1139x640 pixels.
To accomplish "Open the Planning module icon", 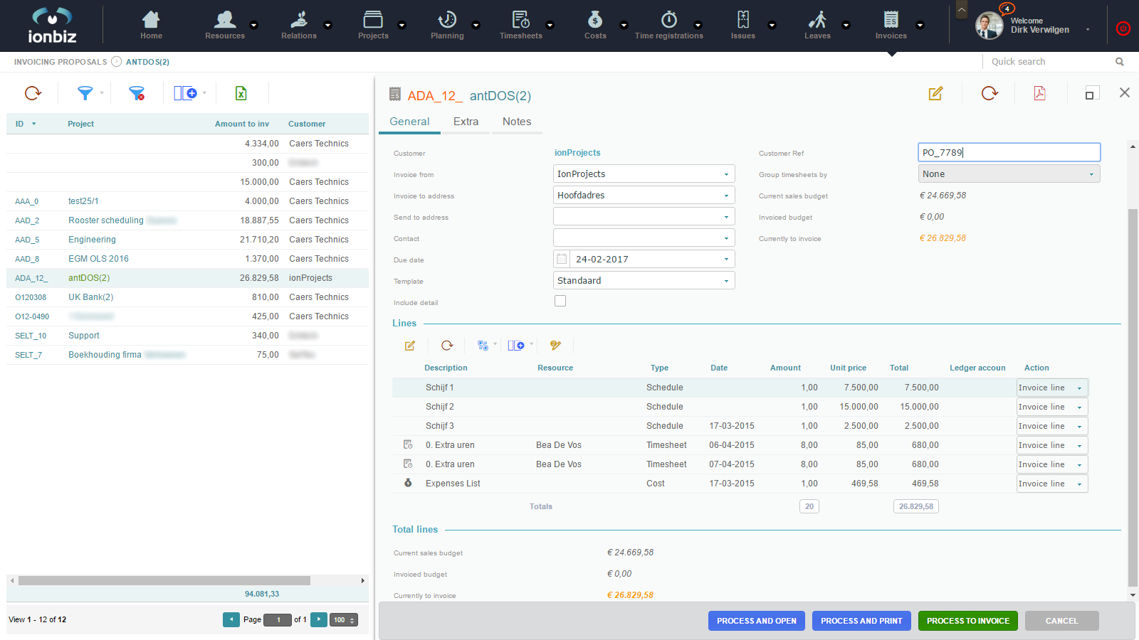I will (x=447, y=19).
